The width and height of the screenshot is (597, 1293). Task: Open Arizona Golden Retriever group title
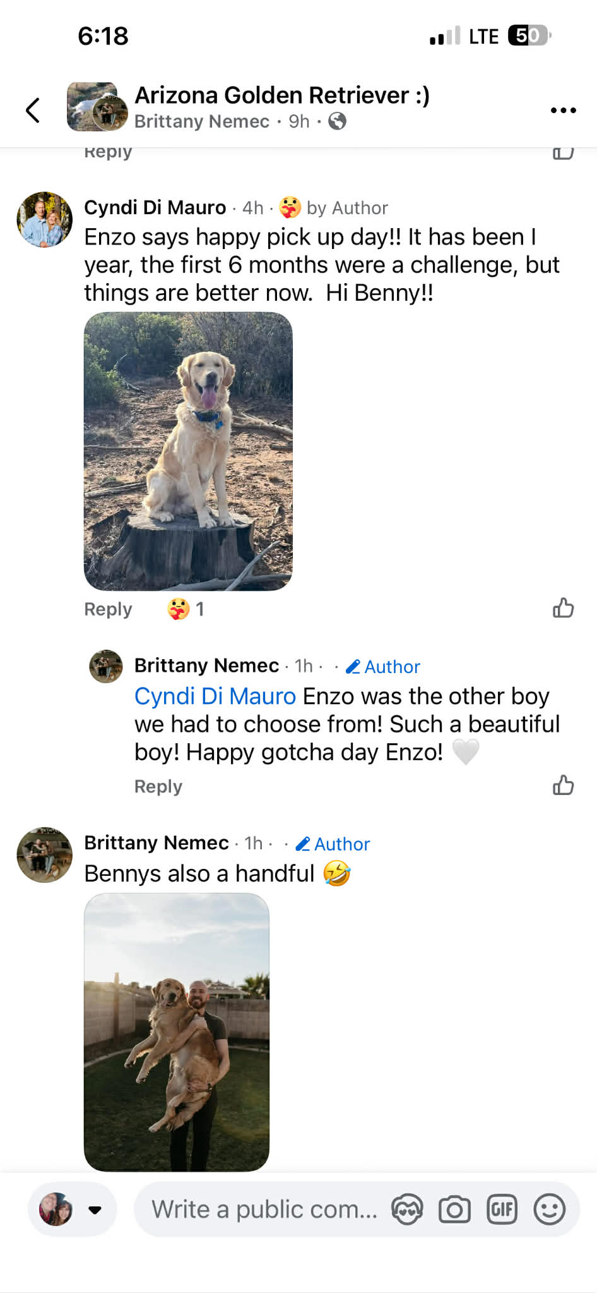(x=281, y=95)
